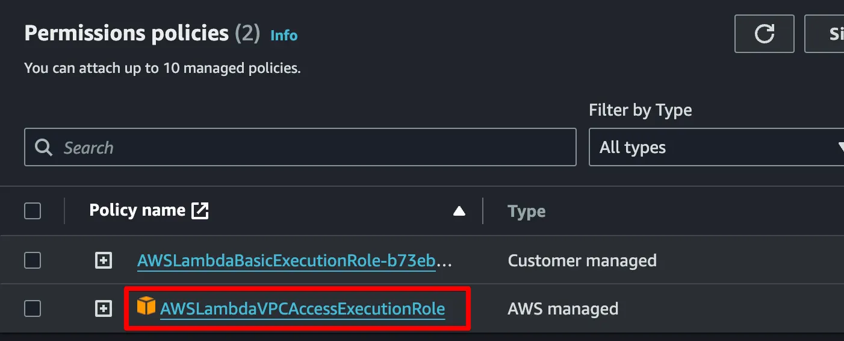Click the Type column header
Viewport: 844px width, 341px height.
527,211
